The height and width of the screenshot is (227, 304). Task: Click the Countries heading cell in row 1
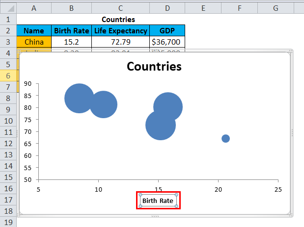click(x=118, y=19)
